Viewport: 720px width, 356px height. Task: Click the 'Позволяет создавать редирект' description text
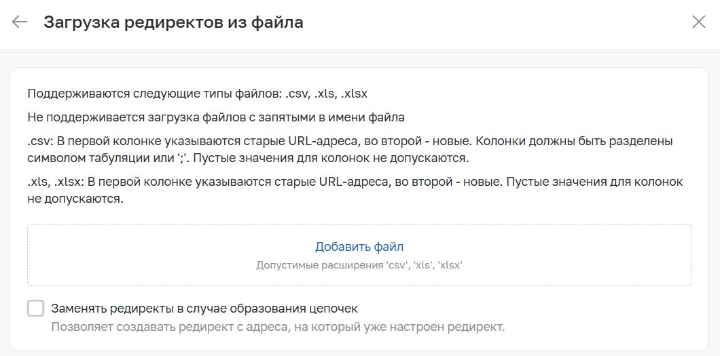[278, 328]
